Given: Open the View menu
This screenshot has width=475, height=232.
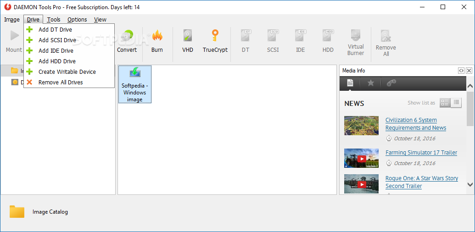Looking at the screenshot, I should tap(100, 19).
